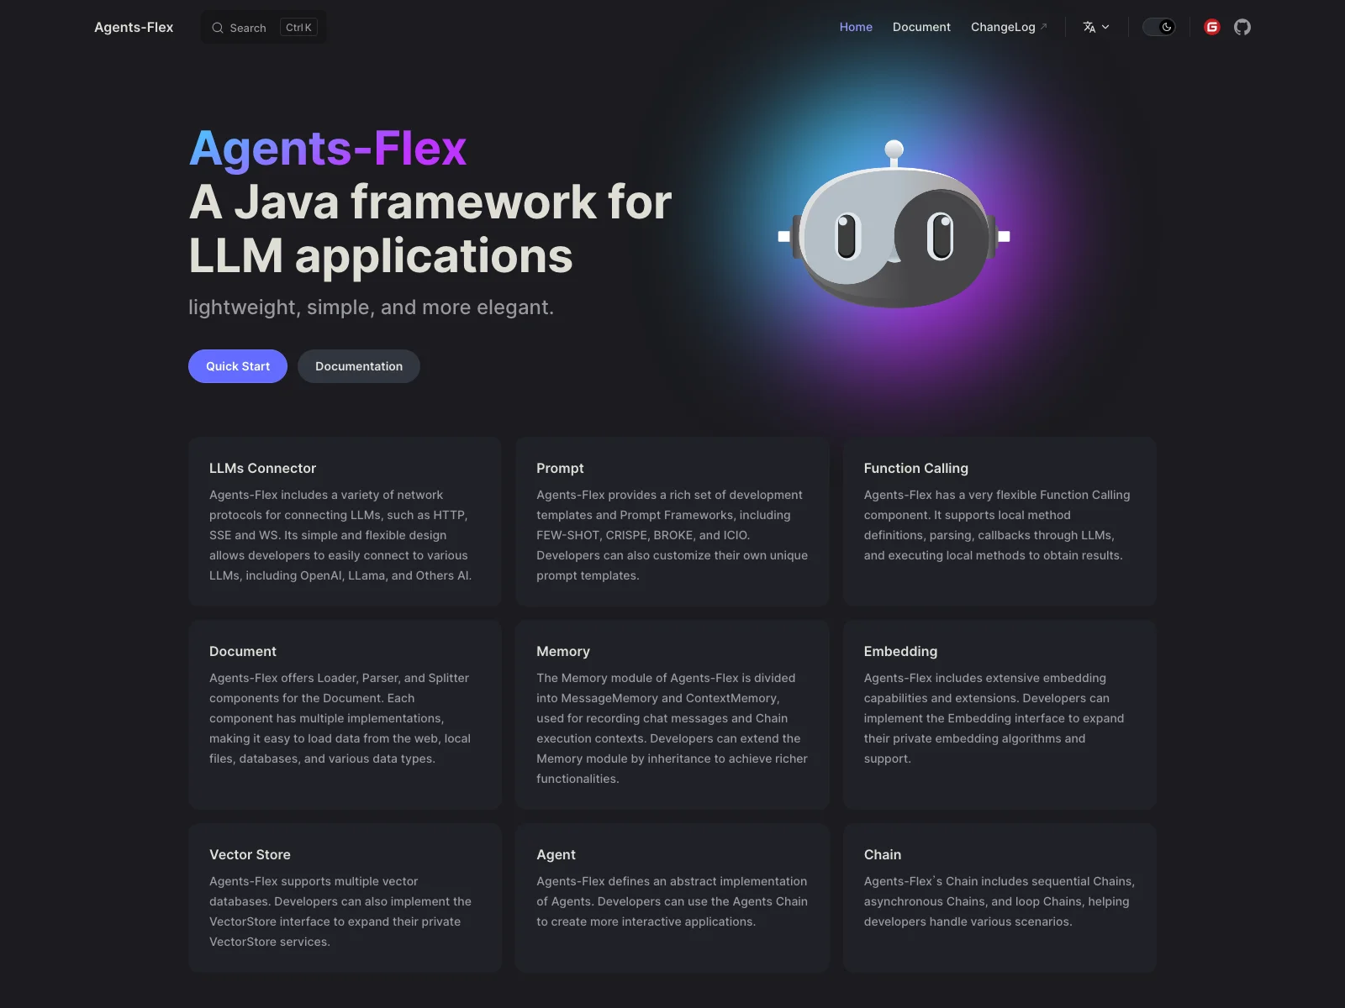Click the Ctrl K shortcut badge
This screenshot has height=1008, width=1345.
click(x=298, y=28)
